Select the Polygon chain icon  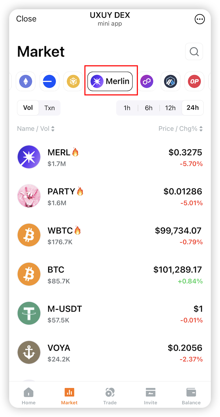[147, 82]
